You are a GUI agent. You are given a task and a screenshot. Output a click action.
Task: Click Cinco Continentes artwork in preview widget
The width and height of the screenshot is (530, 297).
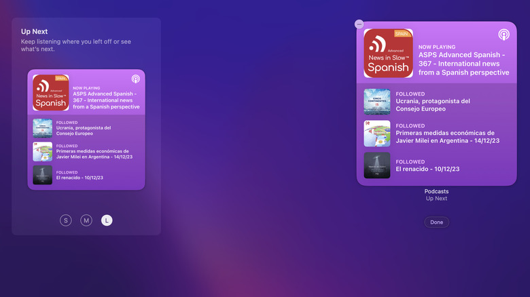click(42, 128)
